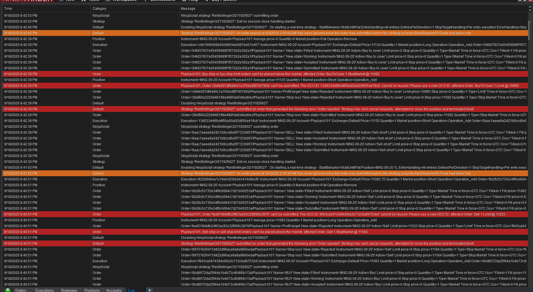
Task: Select red 'Buy stop or buy stop limit' error row
Action: (265, 74)
